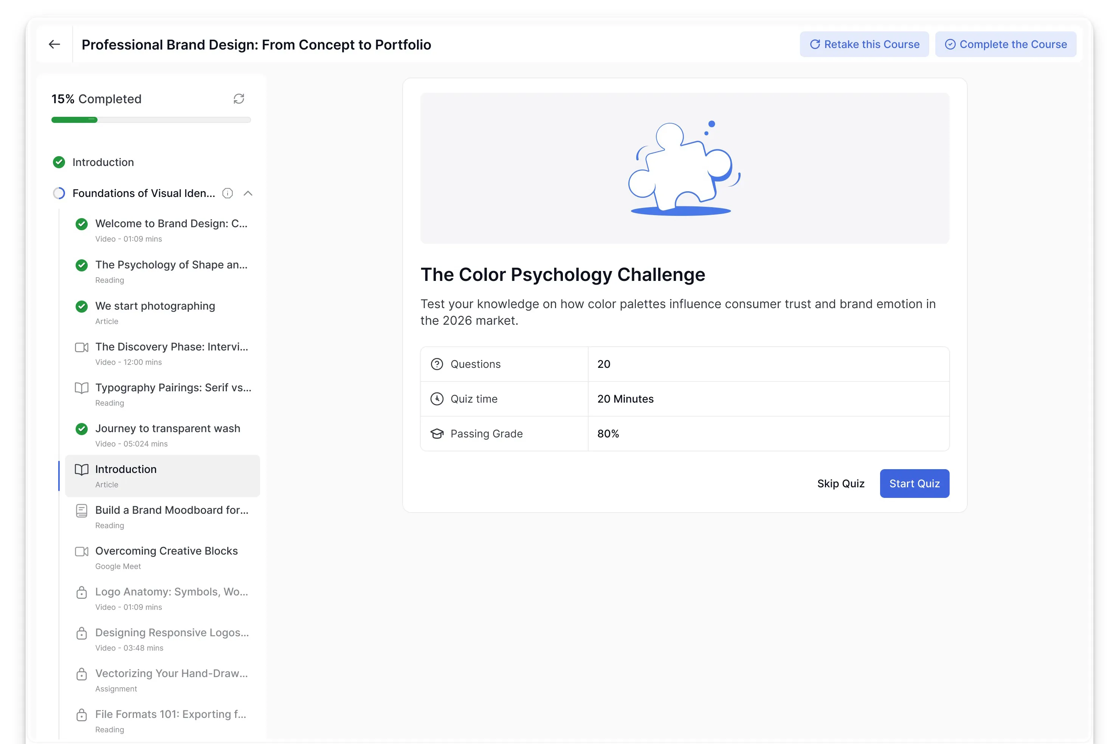Open info icon beside Foundations of Visual Identity
This screenshot has height=744, width=1119.
pos(228,193)
